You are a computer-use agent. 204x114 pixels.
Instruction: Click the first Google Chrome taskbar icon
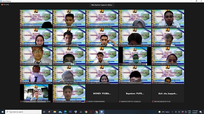point(86,112)
